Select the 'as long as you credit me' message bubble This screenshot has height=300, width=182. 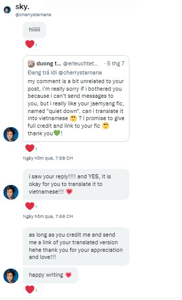point(76,246)
